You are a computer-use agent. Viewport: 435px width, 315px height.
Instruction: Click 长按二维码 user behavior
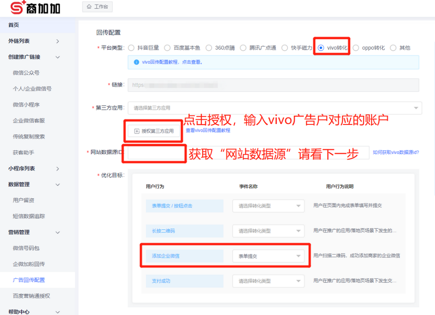tap(185, 231)
